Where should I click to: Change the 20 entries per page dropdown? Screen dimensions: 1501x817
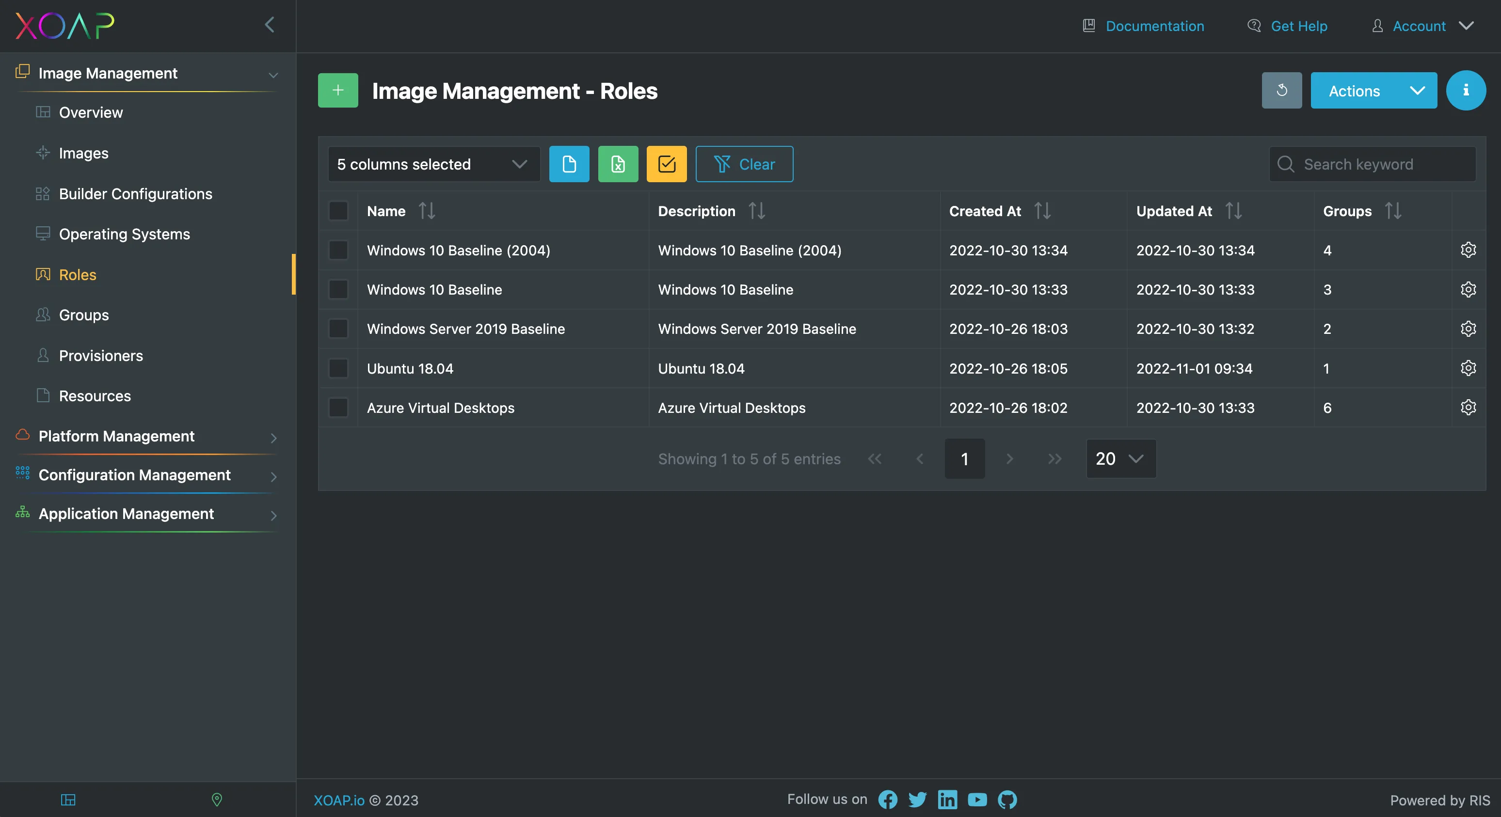tap(1120, 458)
